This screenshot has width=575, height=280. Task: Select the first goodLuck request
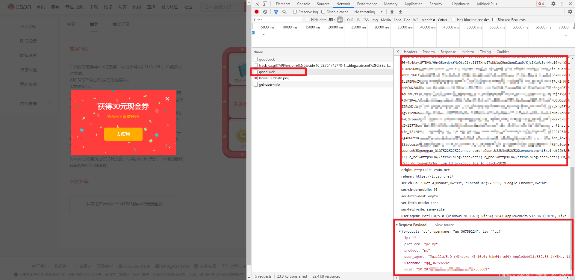pyautogui.click(x=323, y=59)
